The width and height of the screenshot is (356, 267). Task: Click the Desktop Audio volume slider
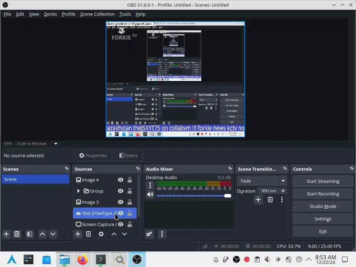point(194,196)
